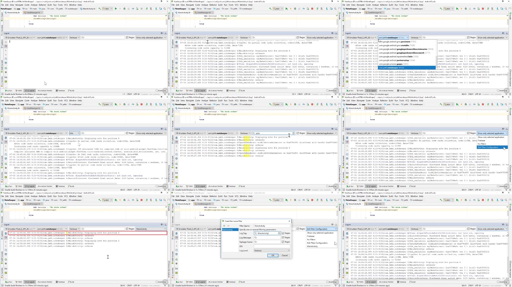Open Android Profiler in the '10 minutes ago' frame
The image size is (512, 287).
coord(45,282)
